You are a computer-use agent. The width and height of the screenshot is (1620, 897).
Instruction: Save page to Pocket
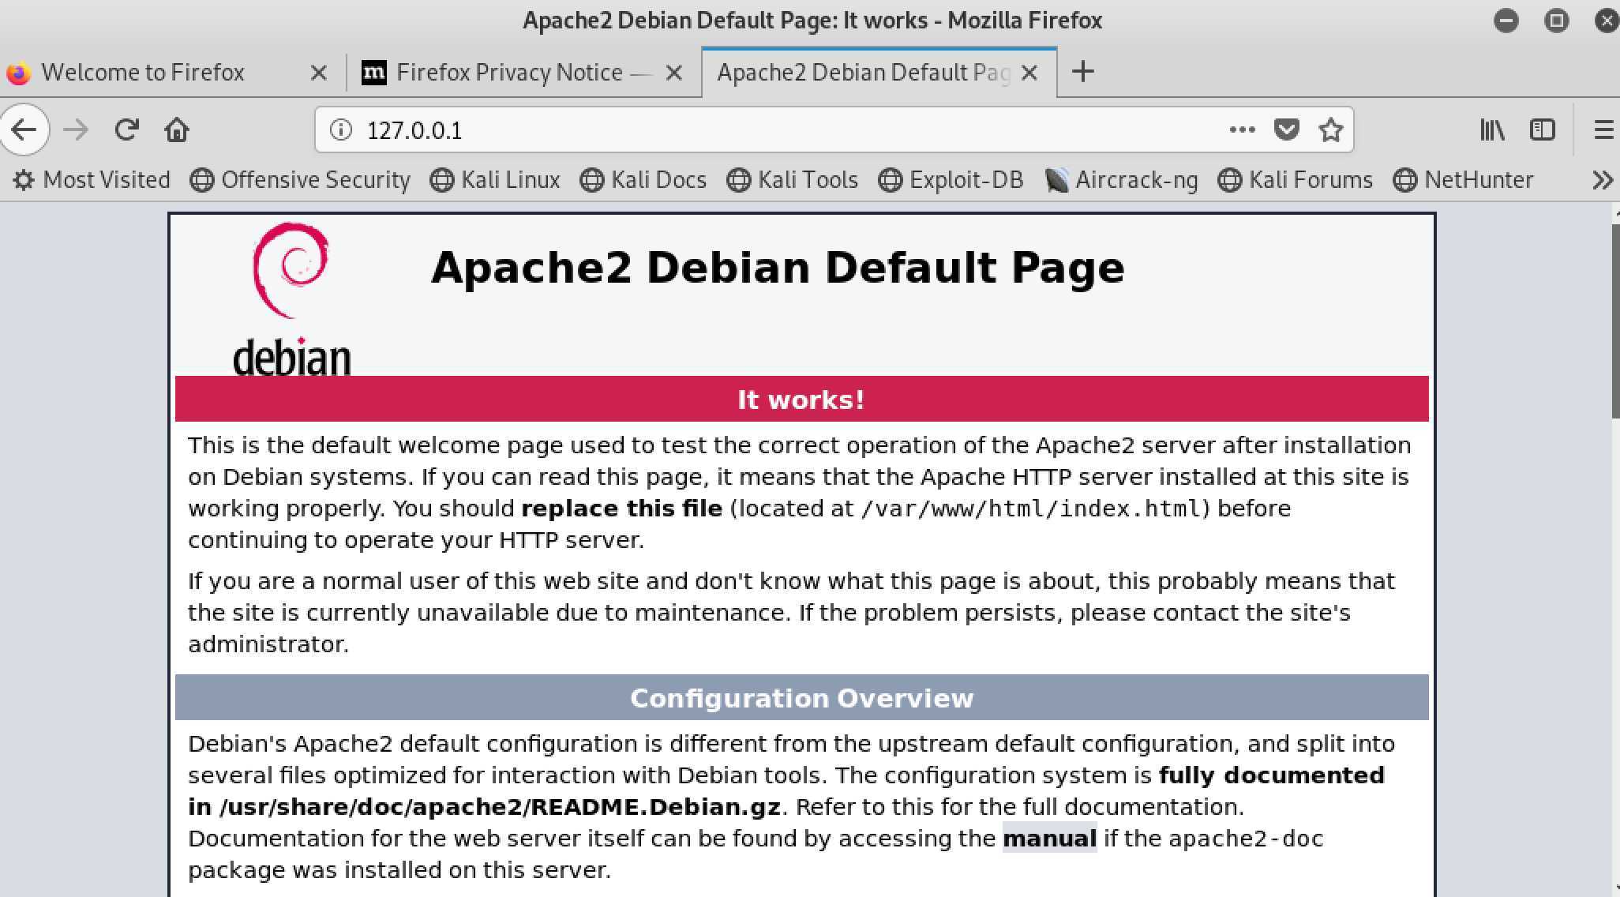1287,129
